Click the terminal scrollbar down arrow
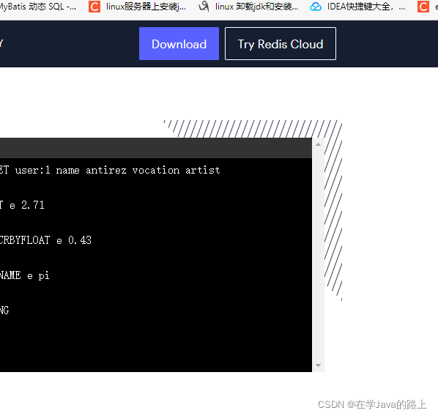 click(x=318, y=365)
